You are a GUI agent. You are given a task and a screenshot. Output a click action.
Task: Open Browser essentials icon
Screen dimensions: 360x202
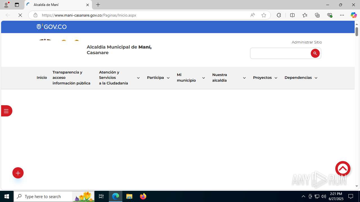tap(330, 15)
